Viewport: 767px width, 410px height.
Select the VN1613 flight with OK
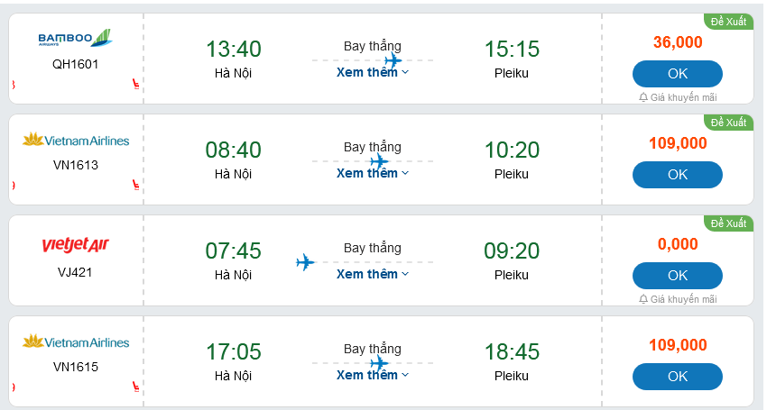tap(677, 175)
